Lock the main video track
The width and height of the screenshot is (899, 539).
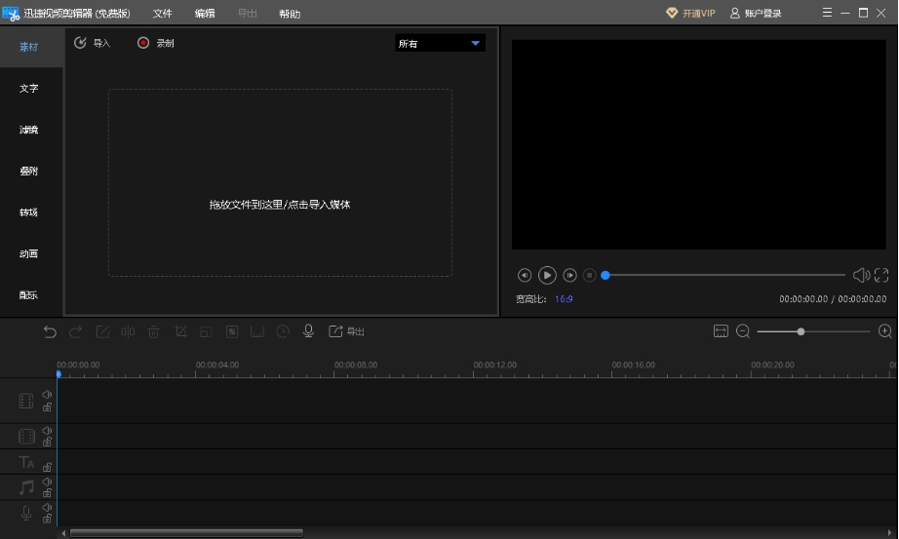tap(47, 407)
